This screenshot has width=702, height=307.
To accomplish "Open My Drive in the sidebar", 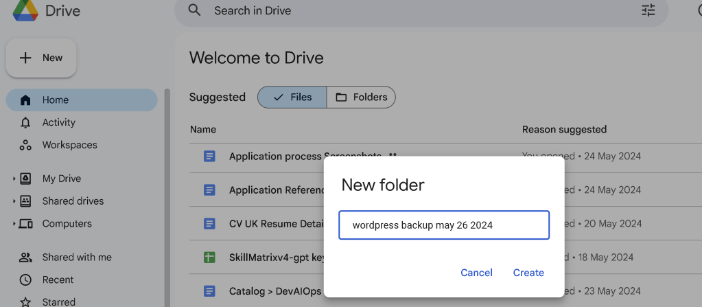I will [62, 179].
